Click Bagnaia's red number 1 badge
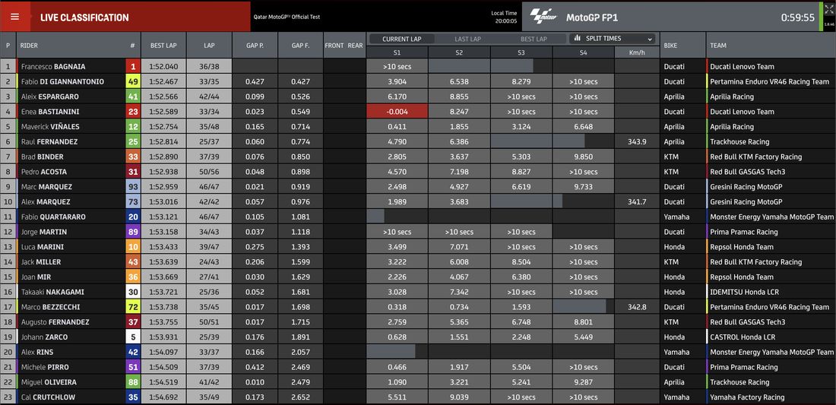 tap(133, 67)
